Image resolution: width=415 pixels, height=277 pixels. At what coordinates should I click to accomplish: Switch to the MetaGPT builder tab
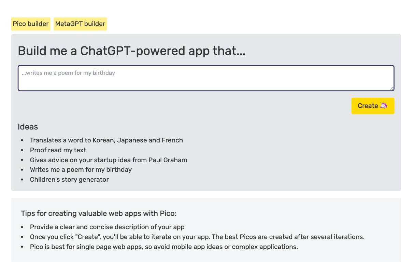[x=80, y=24]
